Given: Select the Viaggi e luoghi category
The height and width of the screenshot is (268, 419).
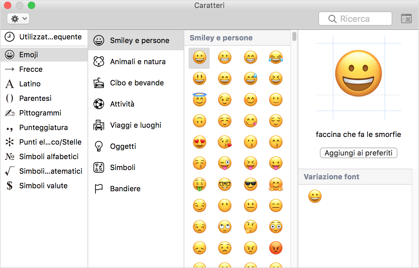Looking at the screenshot, I should click(135, 125).
